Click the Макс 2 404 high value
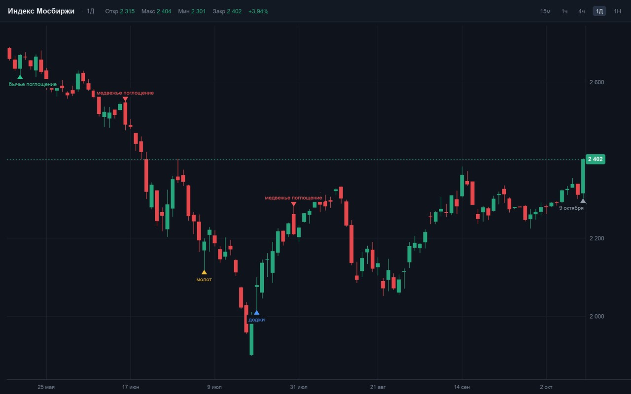The height and width of the screenshot is (394, 631). tap(156, 11)
